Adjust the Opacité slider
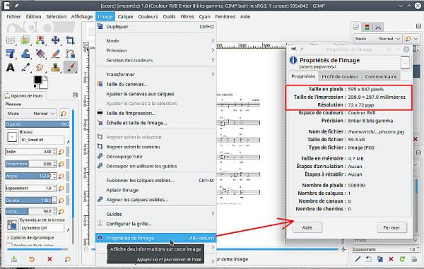This screenshot has width=424, height=269. point(37,124)
